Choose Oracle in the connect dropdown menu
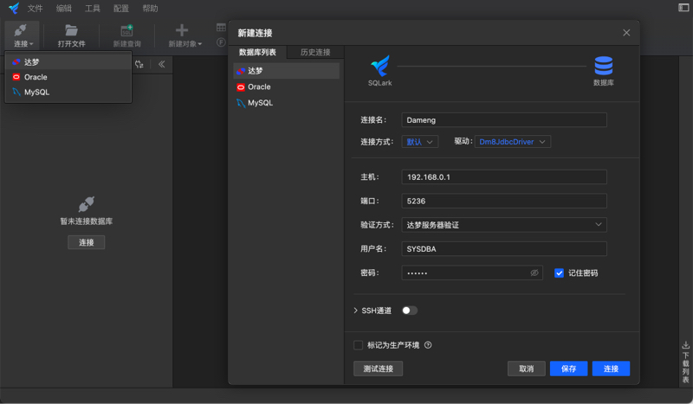693x404 pixels. (68, 77)
